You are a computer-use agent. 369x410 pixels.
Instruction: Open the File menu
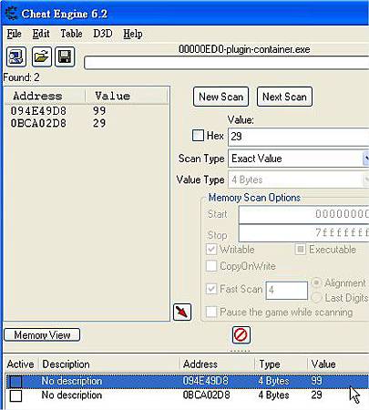pos(15,34)
